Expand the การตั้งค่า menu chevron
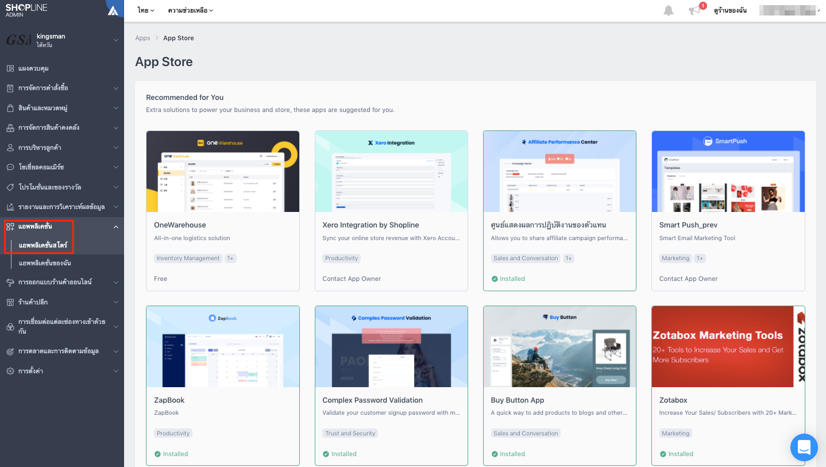The width and height of the screenshot is (826, 467). [x=116, y=371]
